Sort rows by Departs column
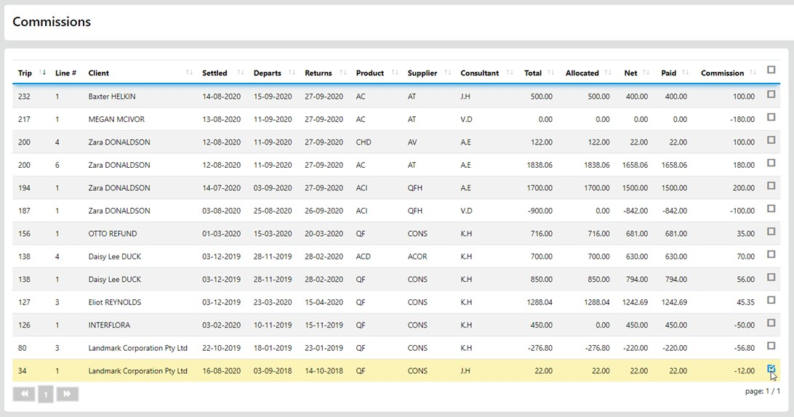 [x=292, y=73]
